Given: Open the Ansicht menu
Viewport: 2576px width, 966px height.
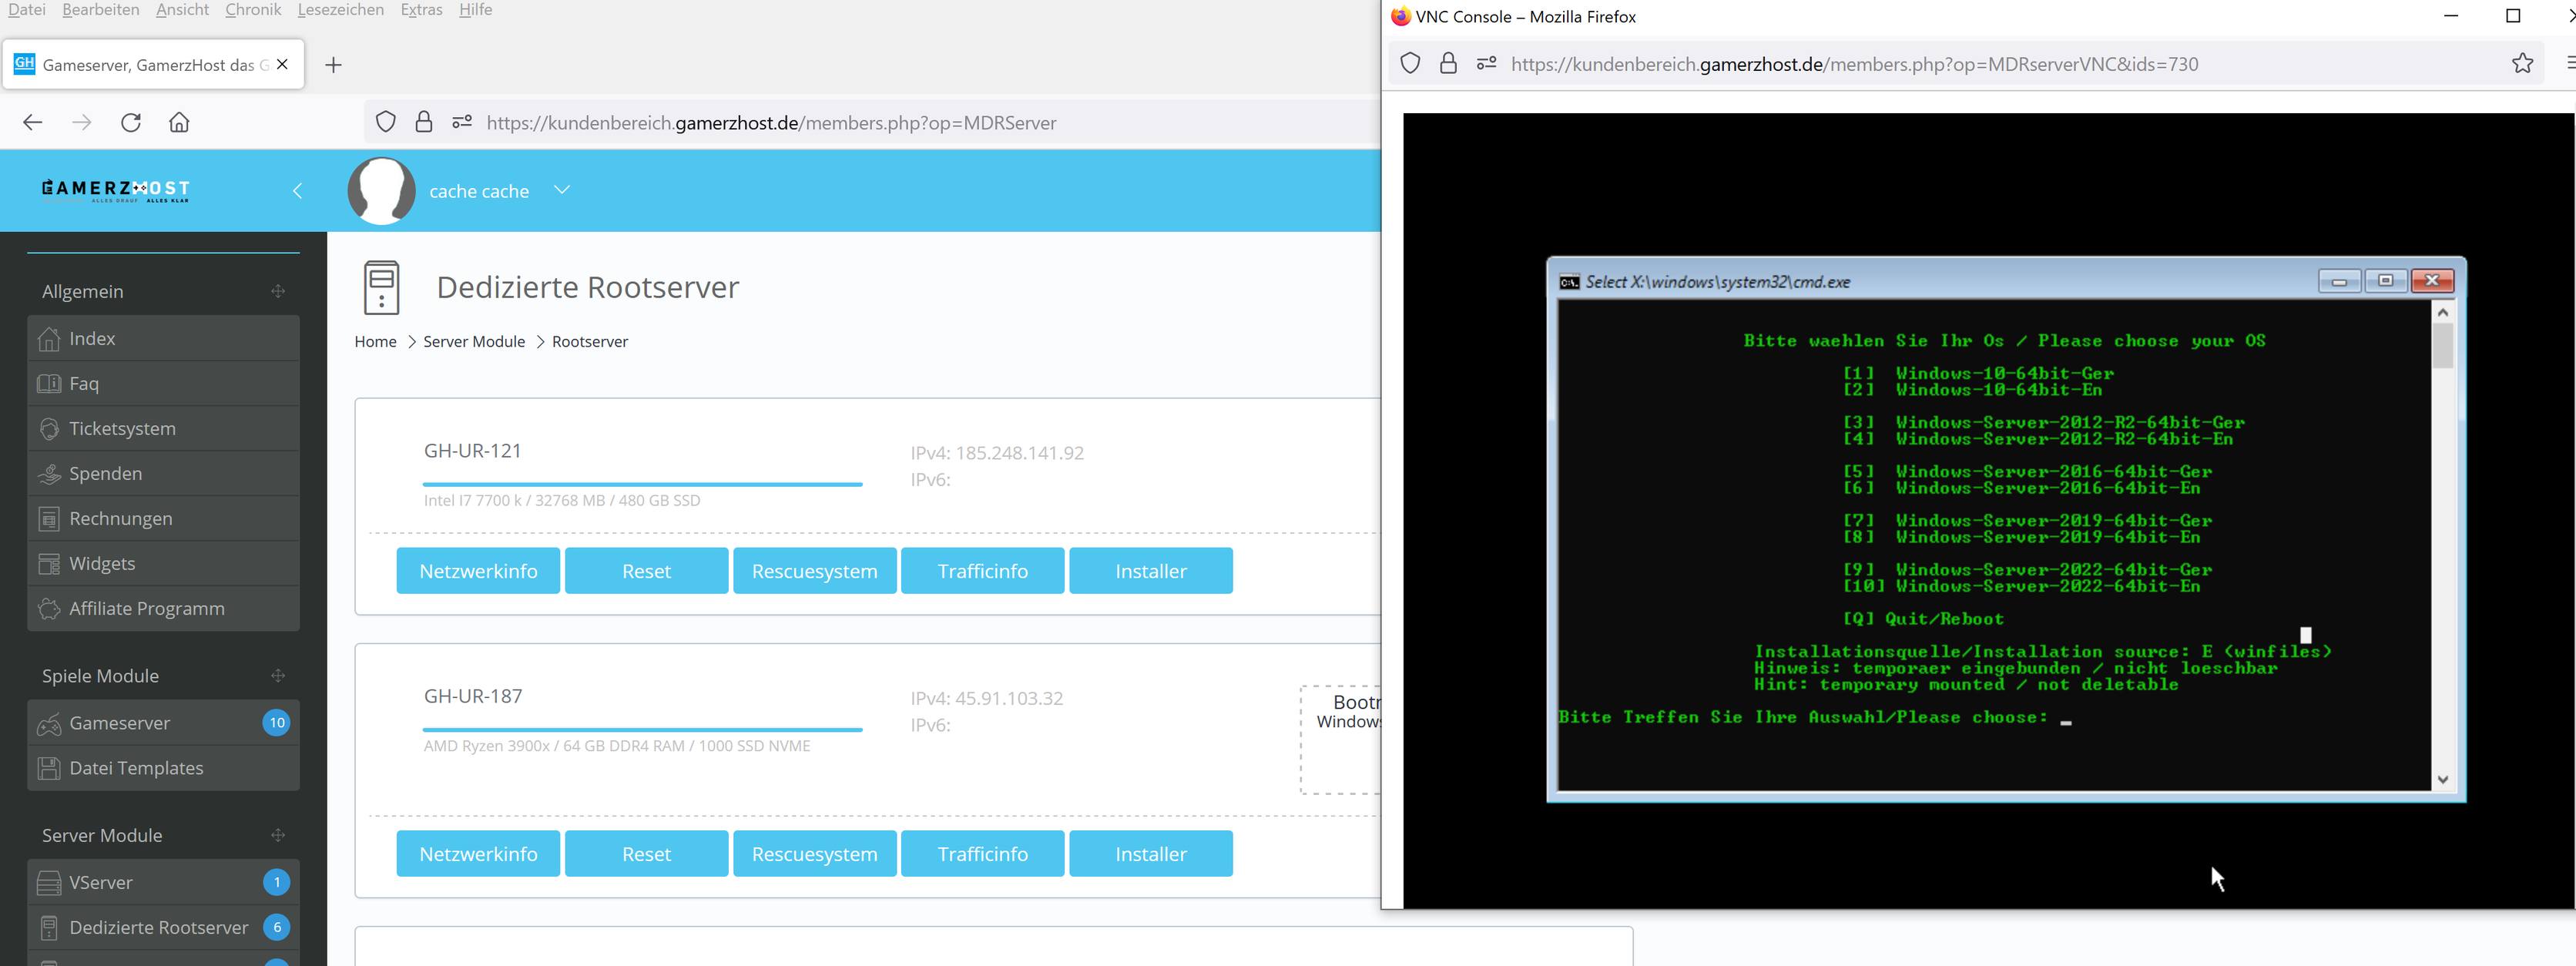Looking at the screenshot, I should coord(182,10).
